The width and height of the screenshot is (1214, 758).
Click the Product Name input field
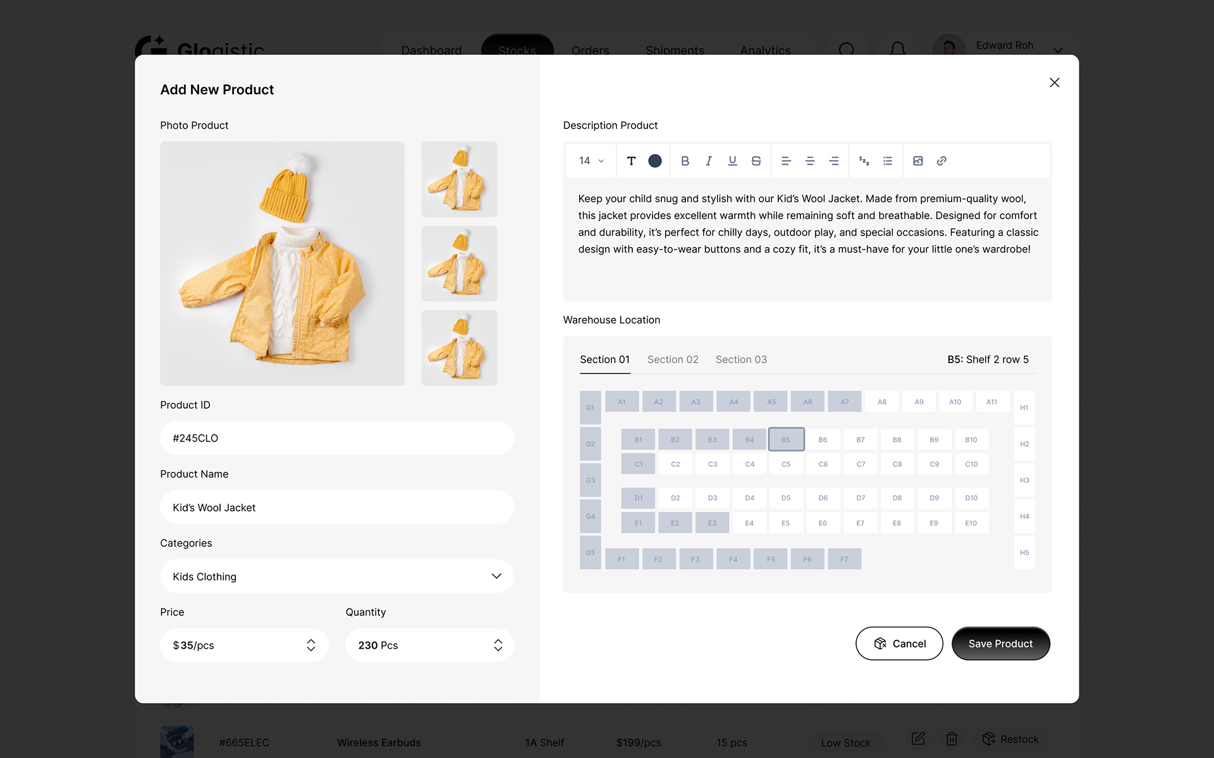(x=337, y=507)
